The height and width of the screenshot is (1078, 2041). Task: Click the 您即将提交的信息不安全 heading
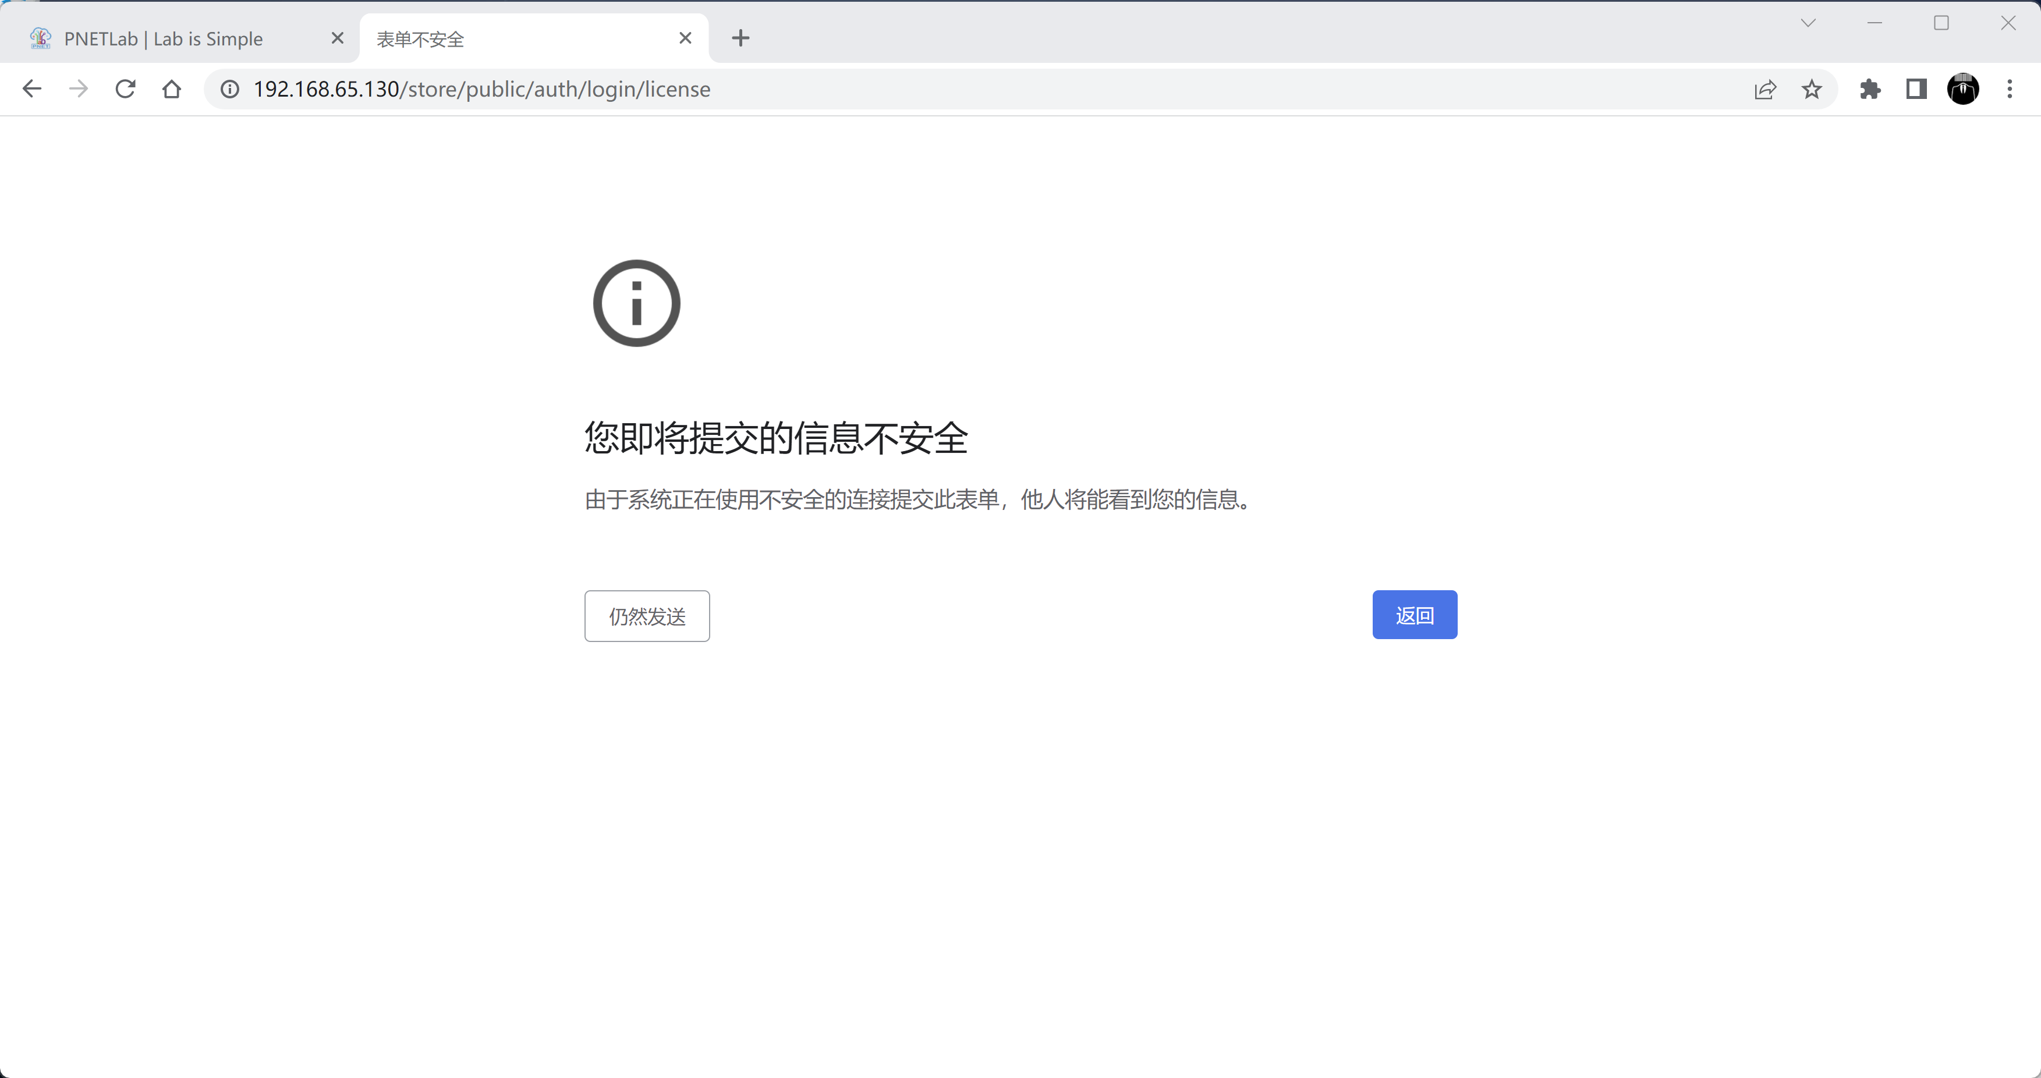click(777, 438)
